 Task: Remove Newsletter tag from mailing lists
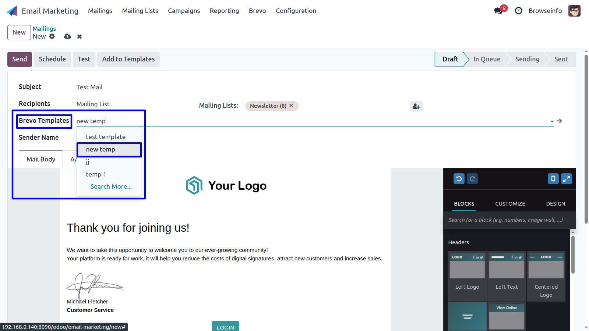291,106
